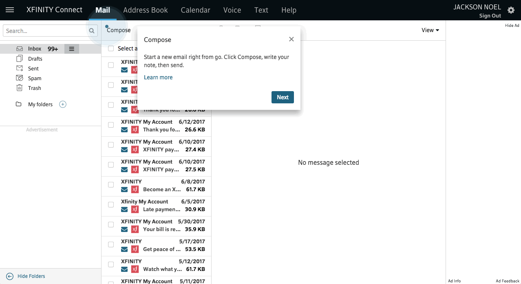Open the Calendar tab
Screen dimensions: 521x284
tap(196, 10)
